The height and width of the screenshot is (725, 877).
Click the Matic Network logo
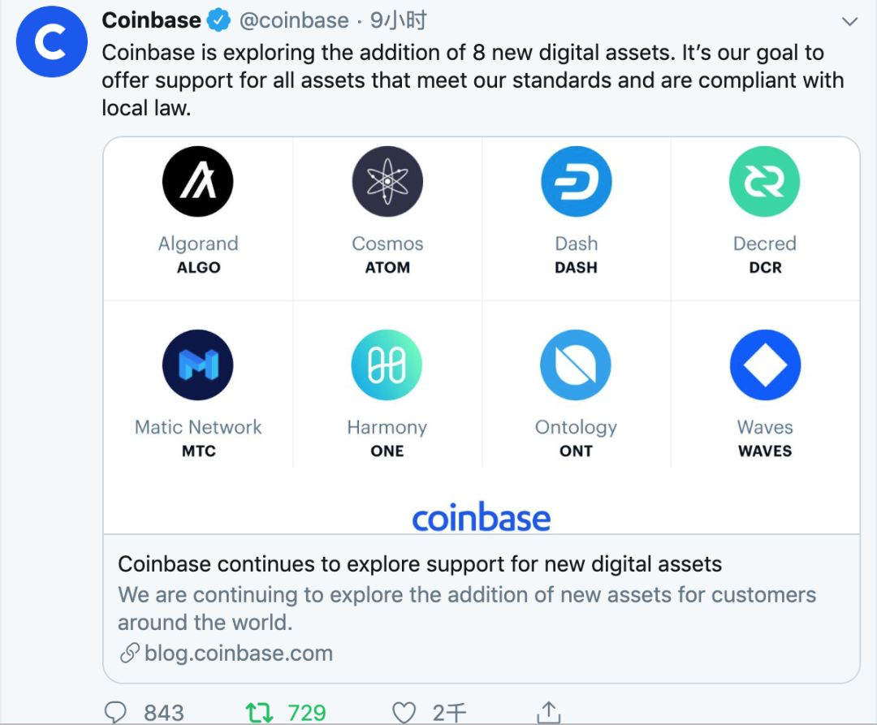click(198, 365)
